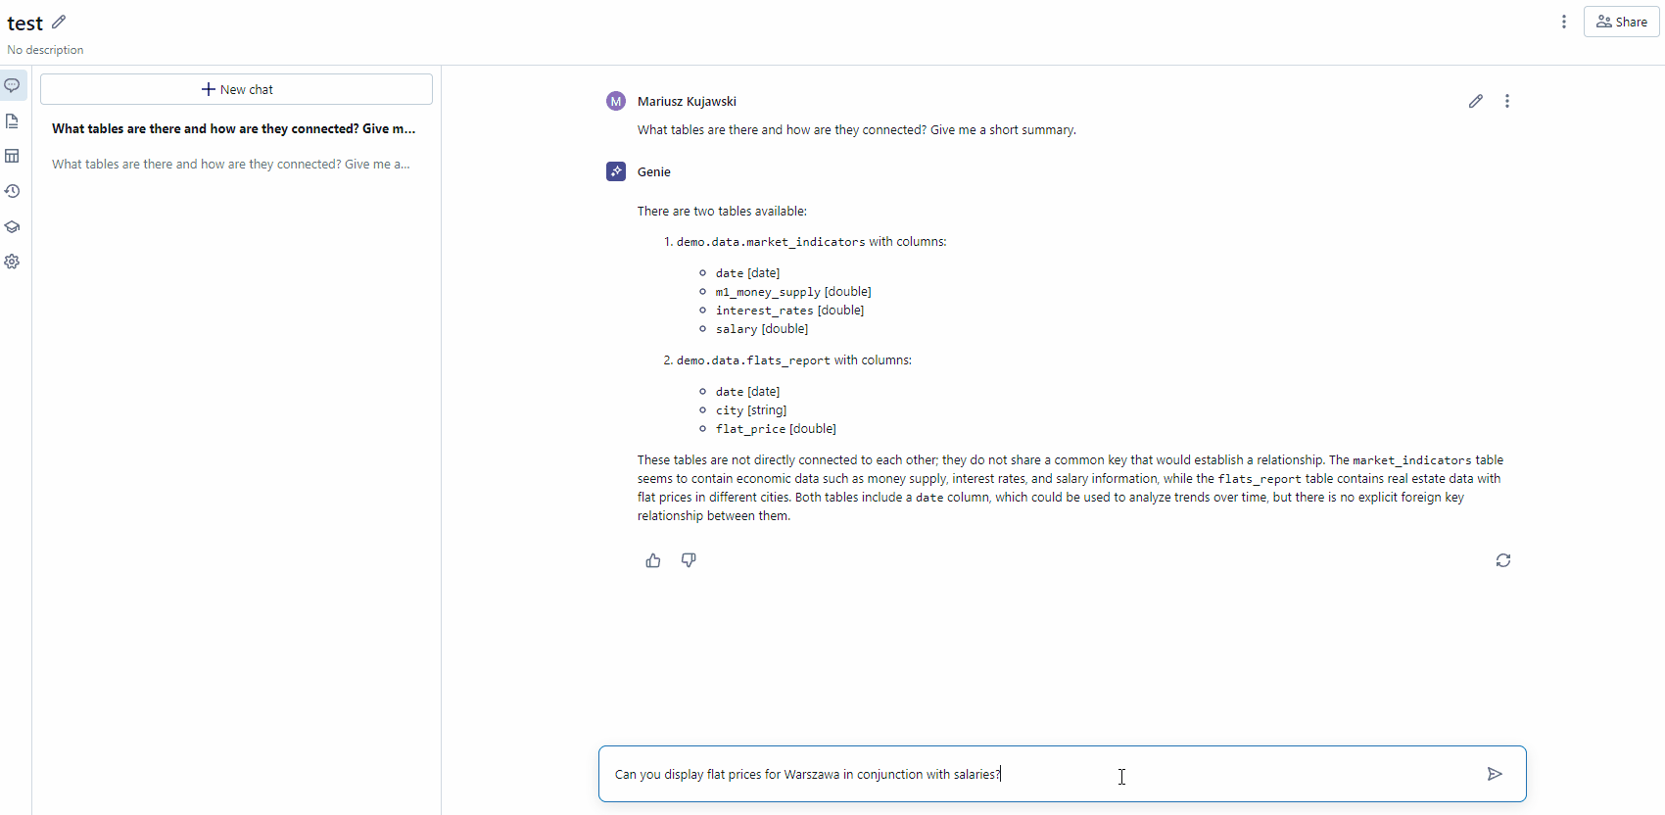
Task: Select the greyed second conversation in chat list
Action: tap(231, 165)
